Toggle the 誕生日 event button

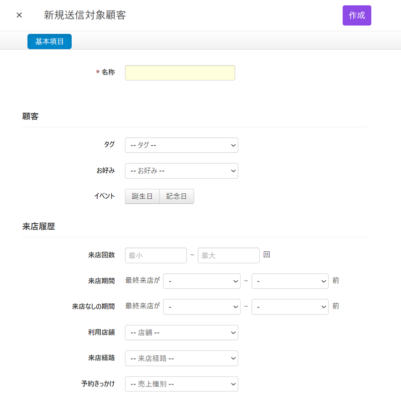[142, 196]
